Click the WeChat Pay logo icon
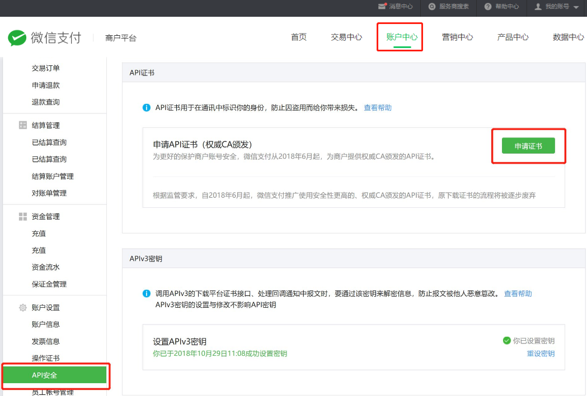Image resolution: width=587 pixels, height=396 pixels. tap(17, 37)
